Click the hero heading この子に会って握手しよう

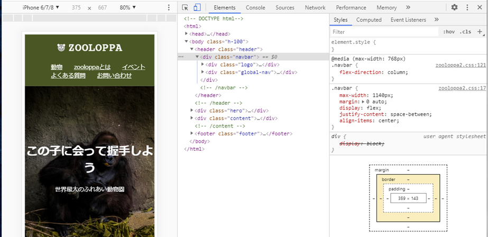point(90,159)
